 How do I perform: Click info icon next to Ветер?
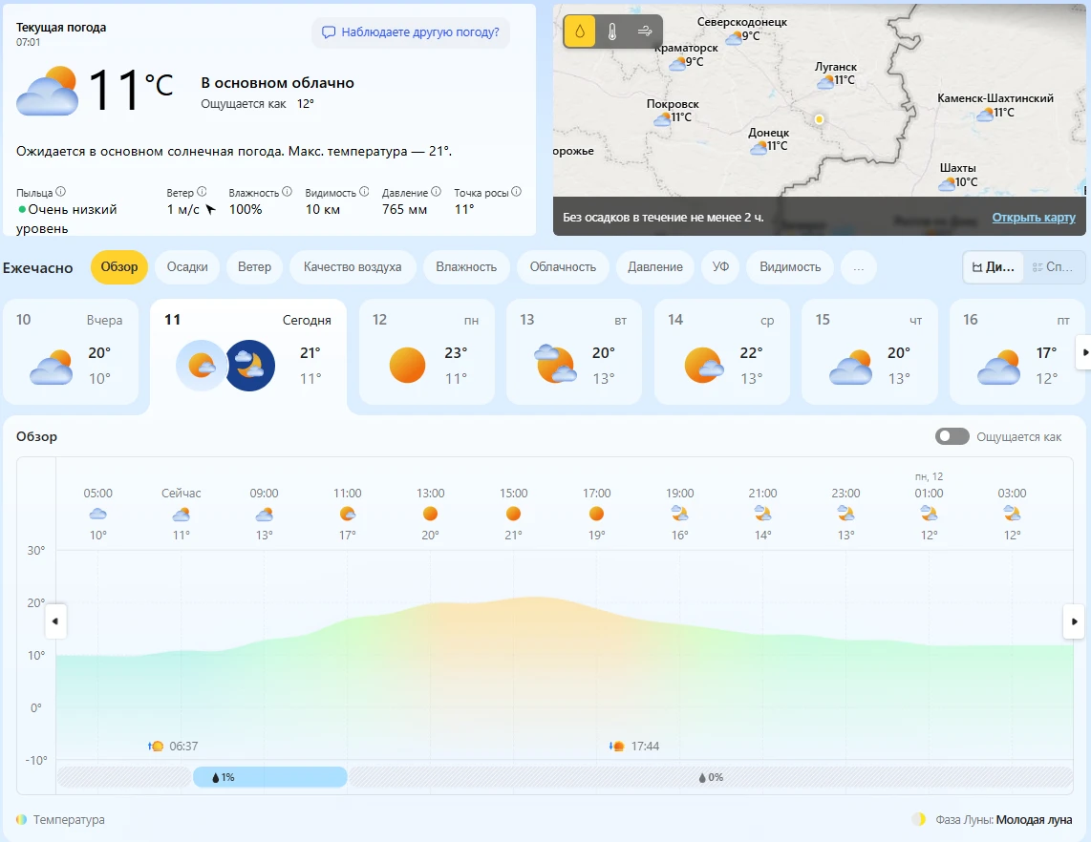click(x=202, y=192)
